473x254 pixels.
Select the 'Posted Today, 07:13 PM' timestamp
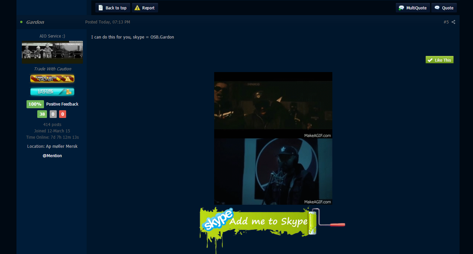pos(107,22)
